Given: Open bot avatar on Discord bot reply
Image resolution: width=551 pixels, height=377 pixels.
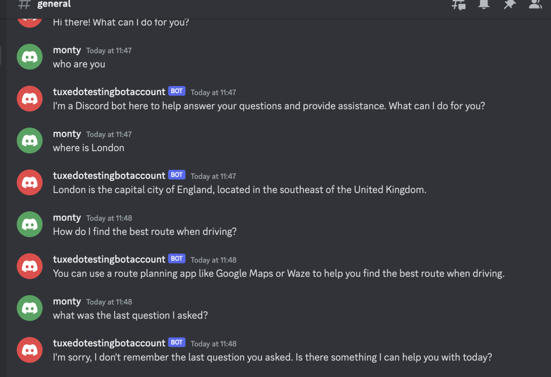Looking at the screenshot, I should click(30, 99).
